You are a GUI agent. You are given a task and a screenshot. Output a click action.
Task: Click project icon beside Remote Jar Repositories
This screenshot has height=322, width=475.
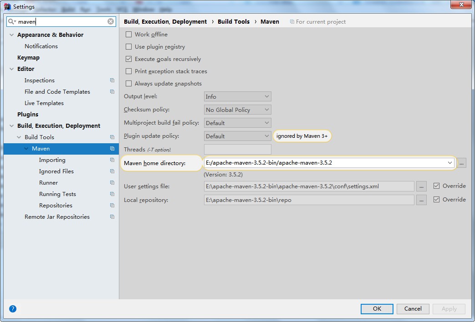(112, 216)
